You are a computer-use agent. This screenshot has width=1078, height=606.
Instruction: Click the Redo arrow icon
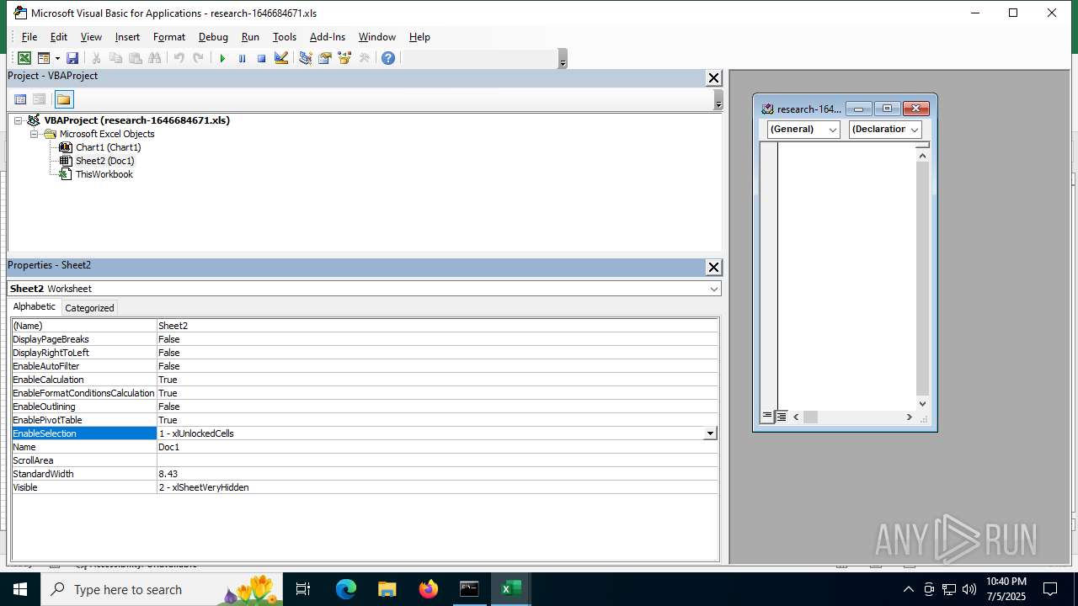[198, 58]
